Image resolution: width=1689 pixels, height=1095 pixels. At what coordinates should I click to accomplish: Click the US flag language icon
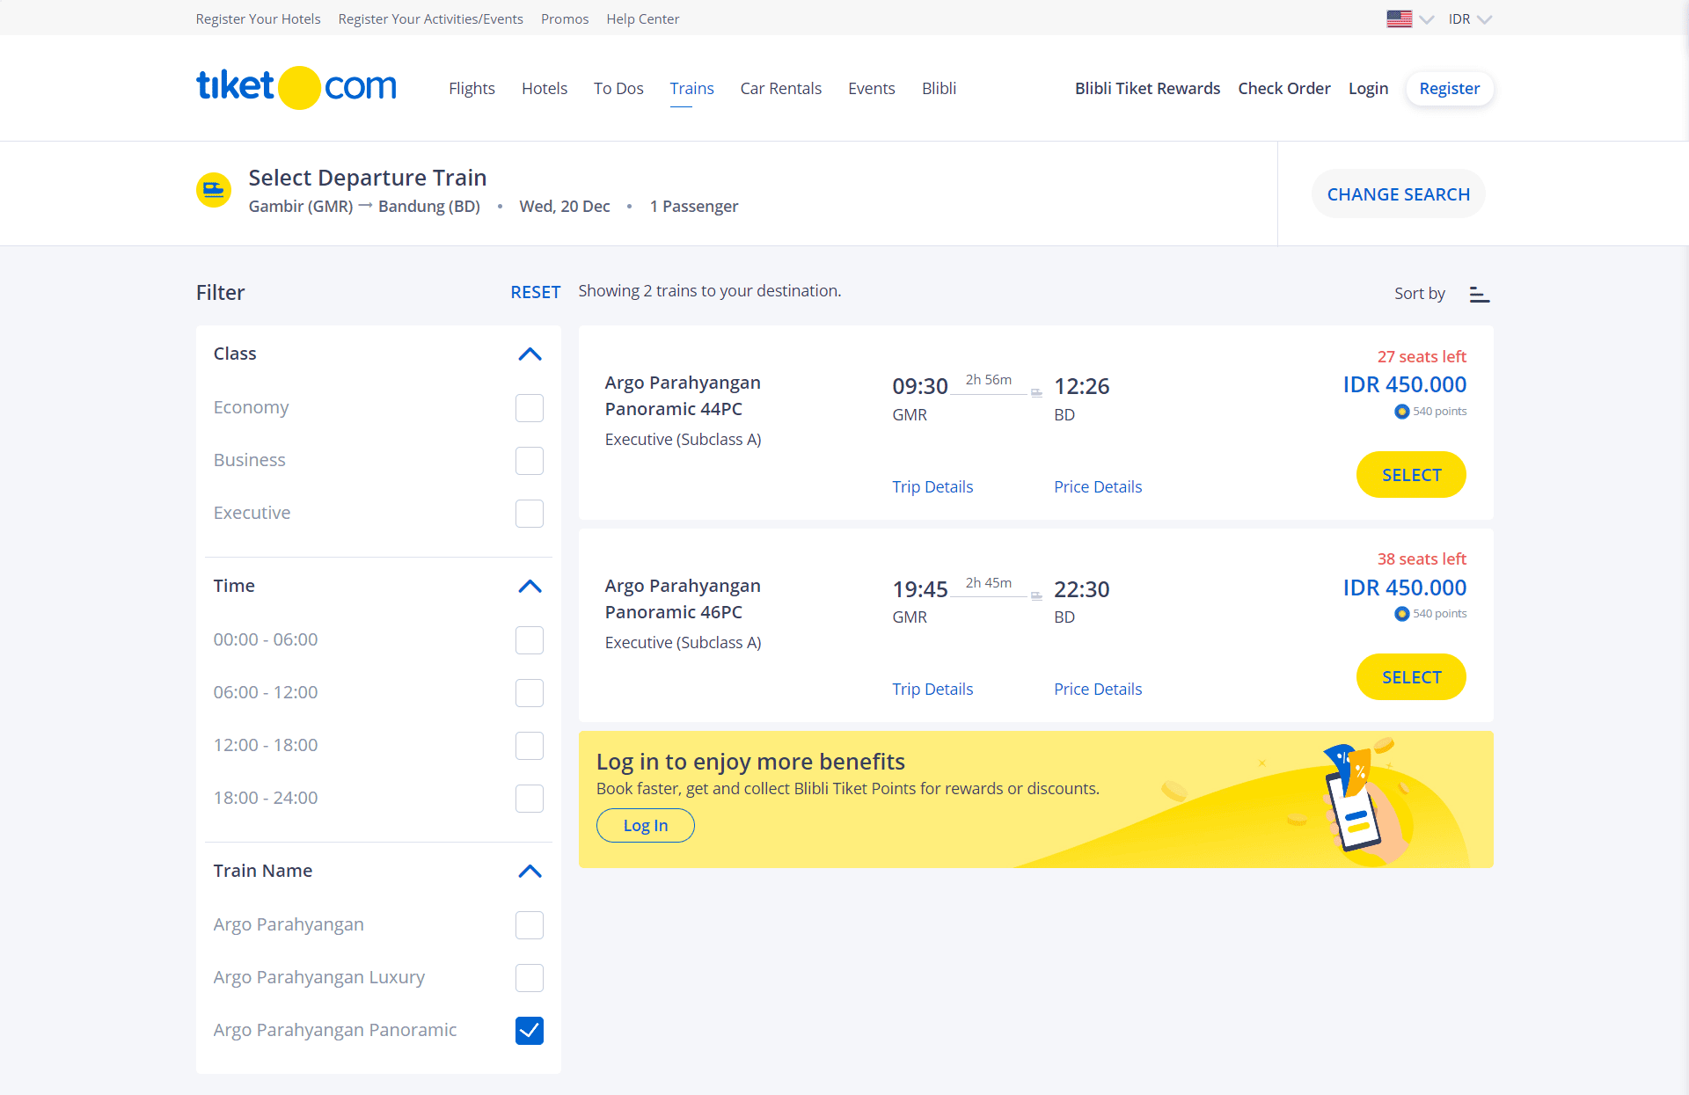pos(1399,18)
